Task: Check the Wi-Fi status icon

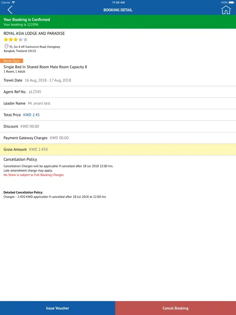Action: 14,3
